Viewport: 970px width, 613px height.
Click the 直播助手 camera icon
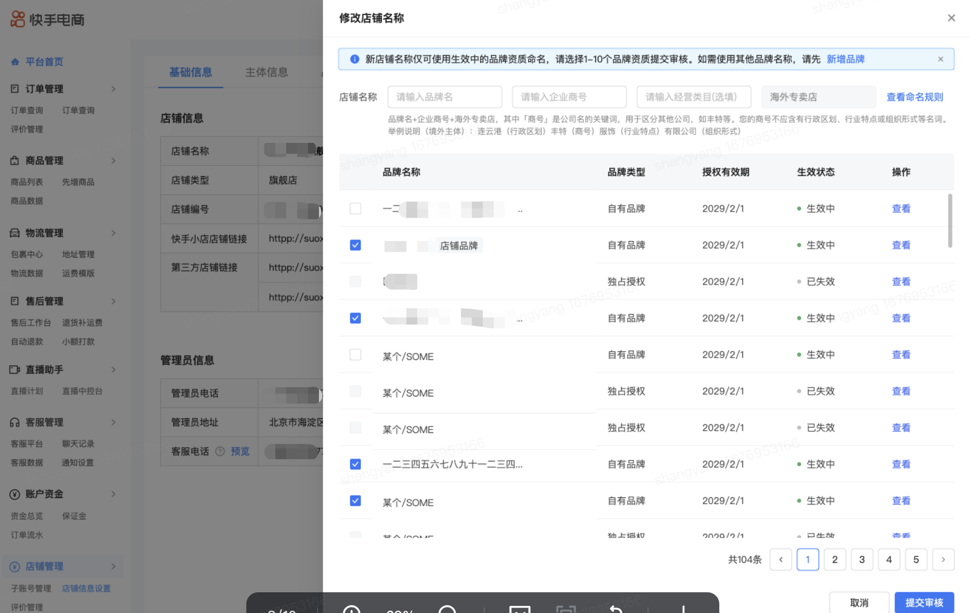pyautogui.click(x=15, y=370)
